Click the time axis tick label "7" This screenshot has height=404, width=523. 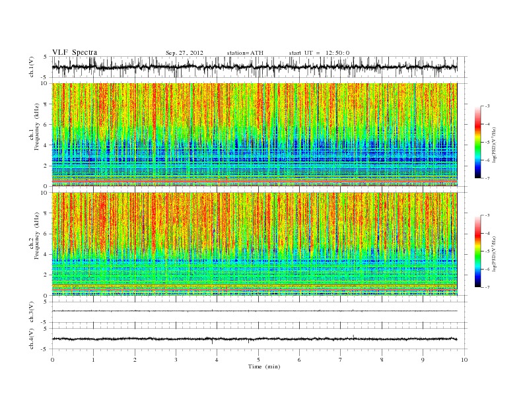click(x=341, y=360)
